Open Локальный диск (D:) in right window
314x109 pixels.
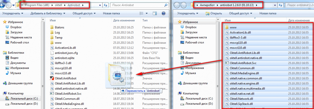tap(198, 104)
